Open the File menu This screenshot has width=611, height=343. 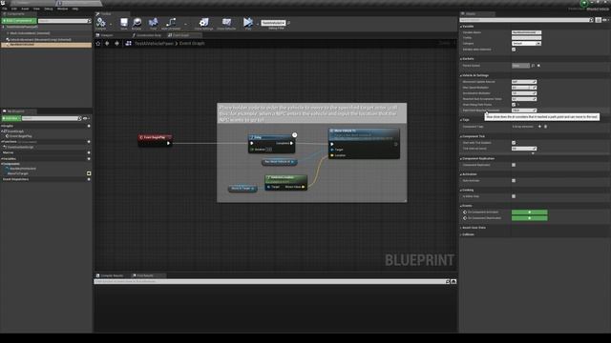pos(4,9)
